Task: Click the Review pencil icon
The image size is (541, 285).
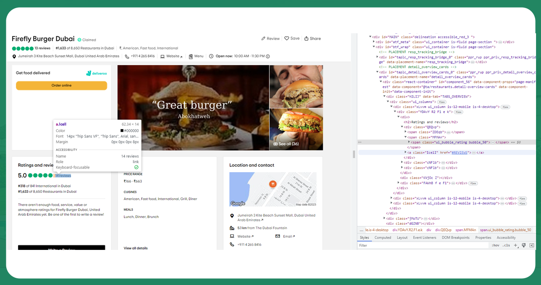Action: click(263, 39)
